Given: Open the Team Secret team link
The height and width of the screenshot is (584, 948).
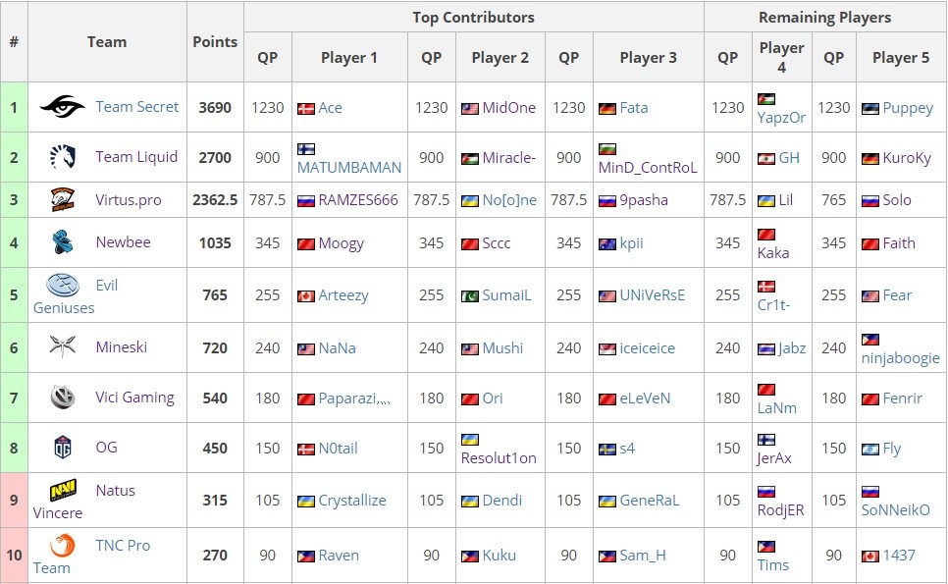Looking at the screenshot, I should point(136,106).
